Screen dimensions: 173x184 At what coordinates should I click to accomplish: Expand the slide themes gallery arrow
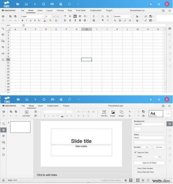168,114
